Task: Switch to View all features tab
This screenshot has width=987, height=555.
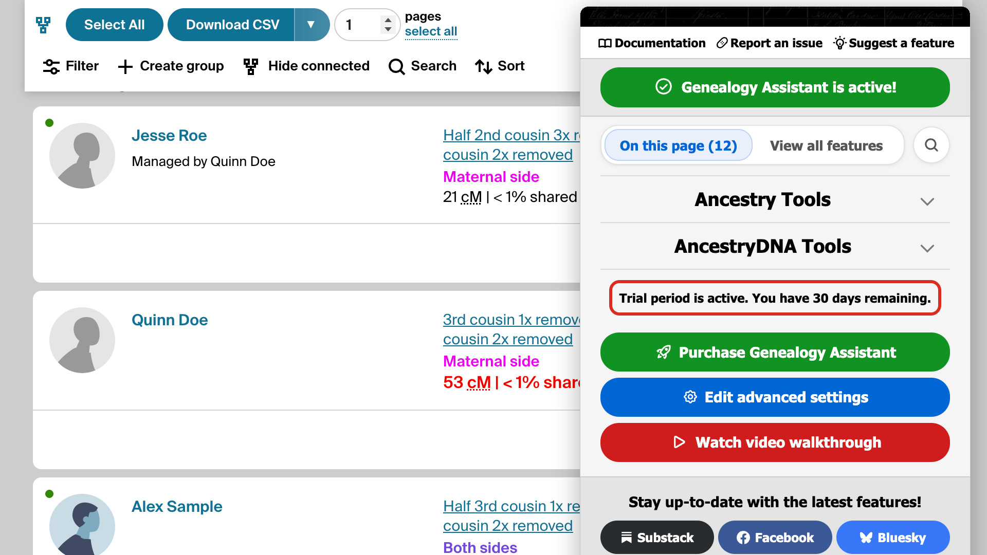Action: pyautogui.click(x=826, y=145)
